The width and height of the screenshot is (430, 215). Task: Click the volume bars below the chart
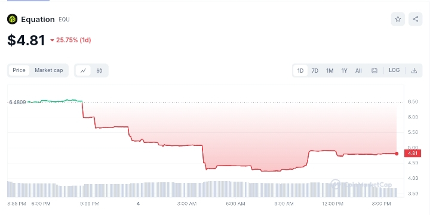tap(202, 189)
